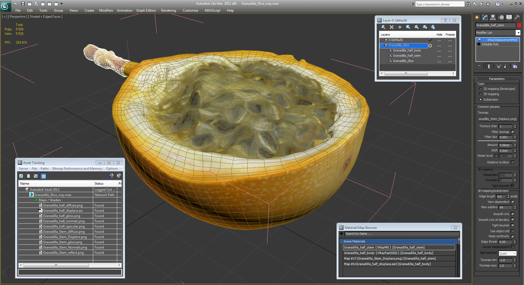This screenshot has height=285, width=524.
Task: Open the Modify command panel tab
Action: (485, 17)
